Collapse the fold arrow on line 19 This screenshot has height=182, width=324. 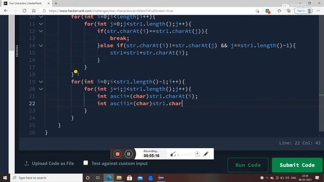coord(41,82)
